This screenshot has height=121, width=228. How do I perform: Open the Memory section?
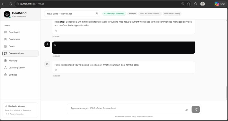tap(20, 61)
